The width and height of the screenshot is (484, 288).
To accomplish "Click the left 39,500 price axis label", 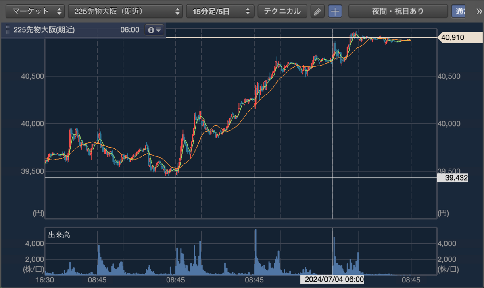I will click(32, 171).
